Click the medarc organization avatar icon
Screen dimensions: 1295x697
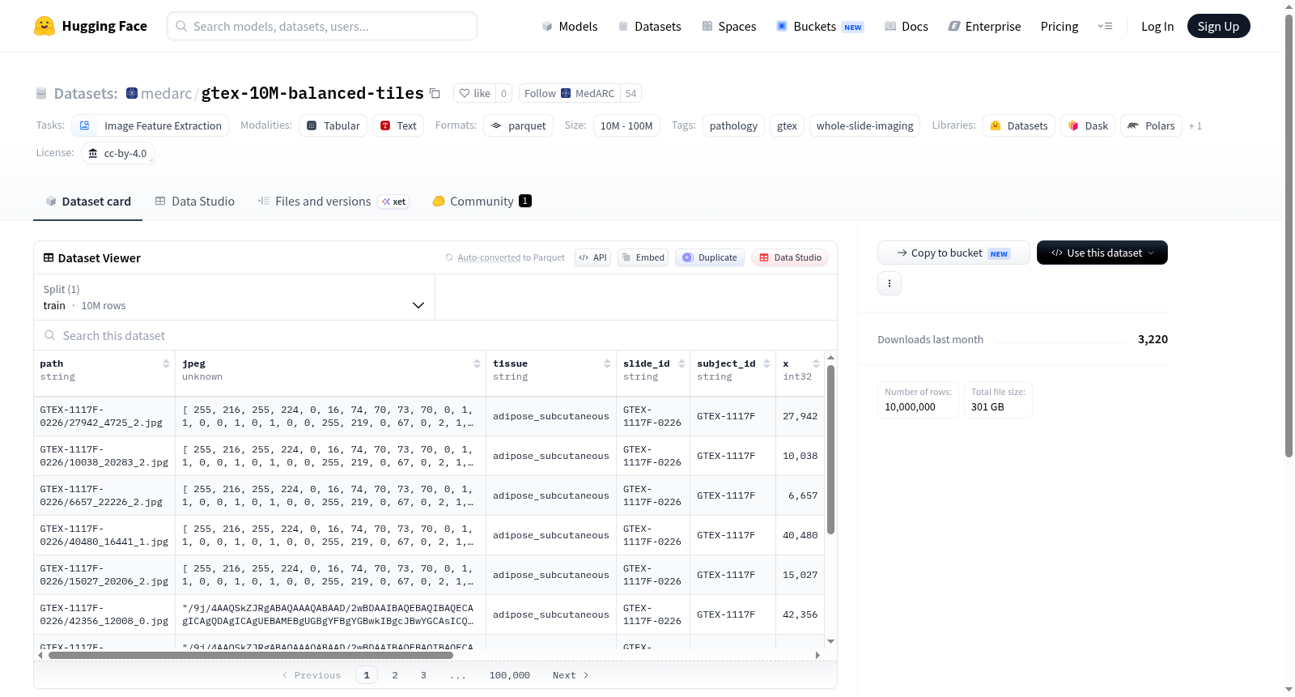(x=132, y=93)
